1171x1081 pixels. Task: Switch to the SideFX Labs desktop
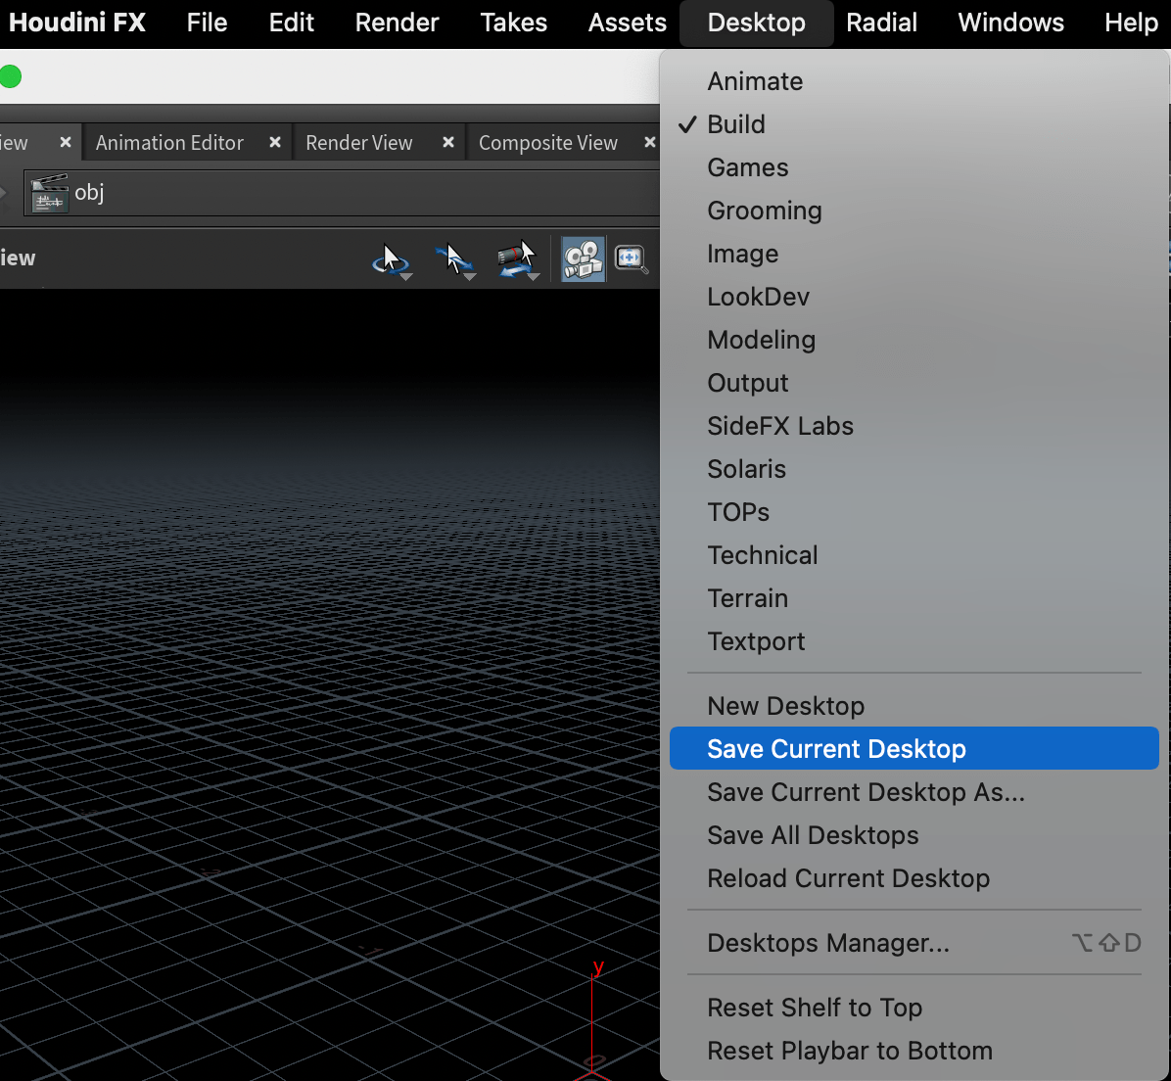914,426
